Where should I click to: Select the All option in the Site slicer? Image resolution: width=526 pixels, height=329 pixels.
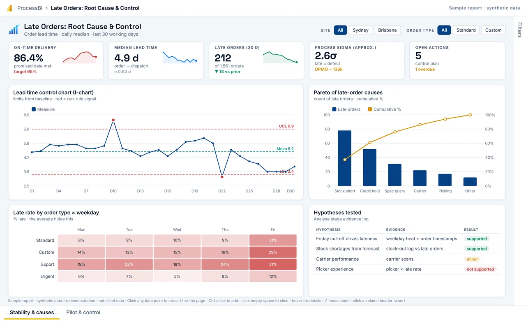tap(340, 30)
